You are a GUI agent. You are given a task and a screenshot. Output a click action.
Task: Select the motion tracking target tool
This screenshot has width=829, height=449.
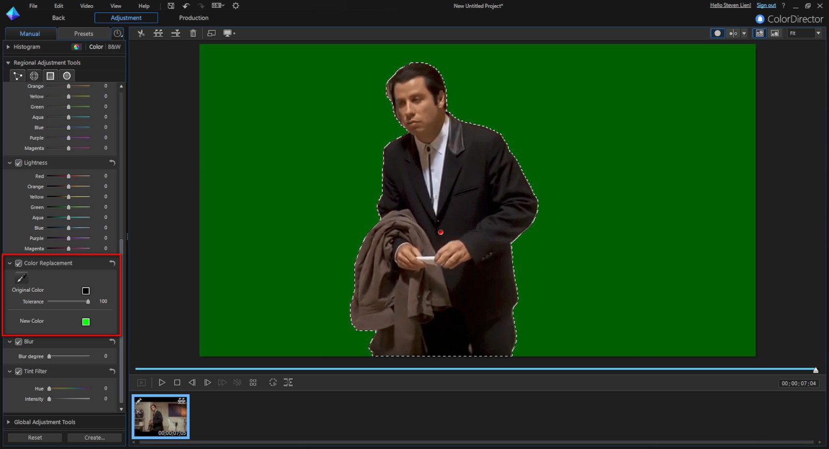[34, 76]
